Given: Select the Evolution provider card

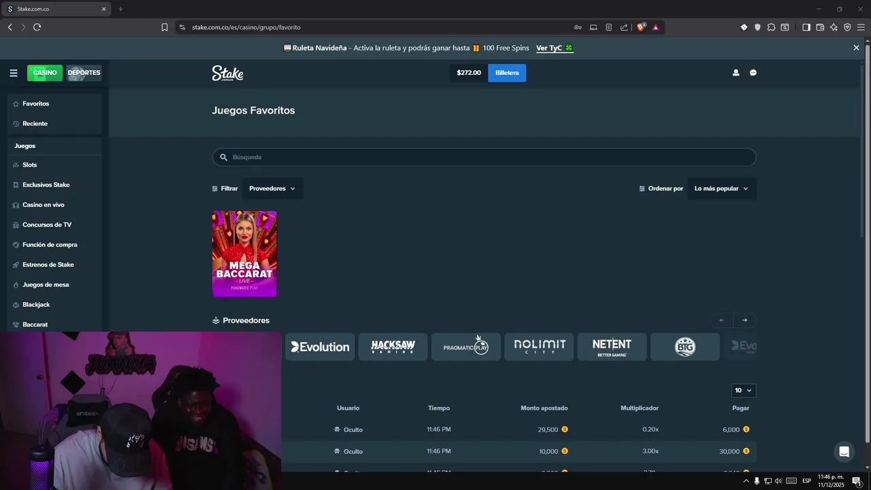Looking at the screenshot, I should (x=320, y=347).
